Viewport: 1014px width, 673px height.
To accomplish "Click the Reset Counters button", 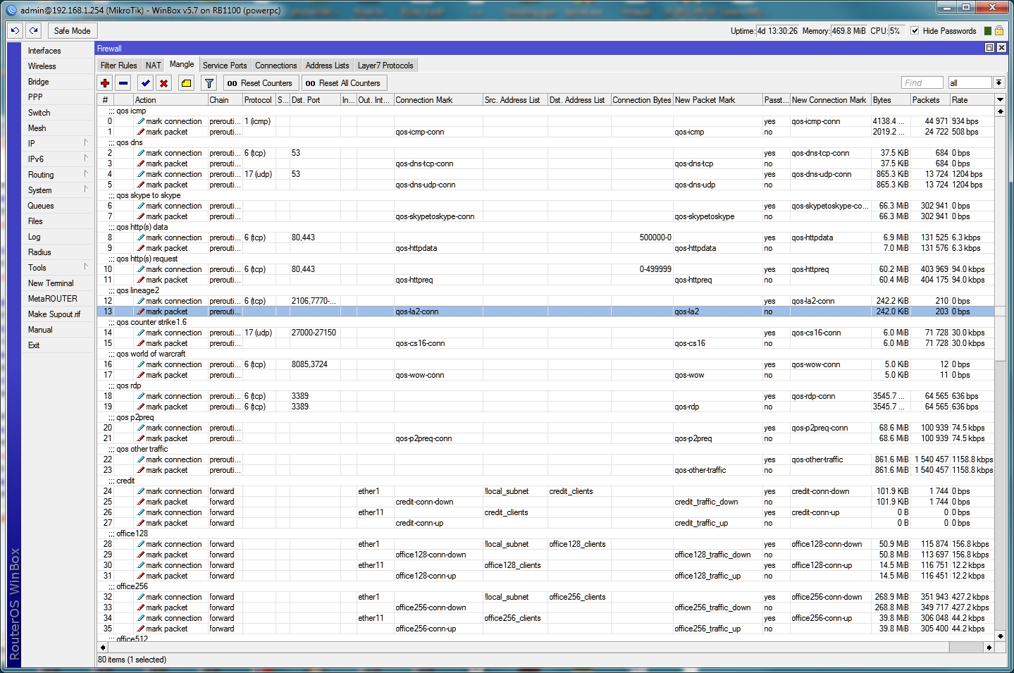I will [x=260, y=83].
